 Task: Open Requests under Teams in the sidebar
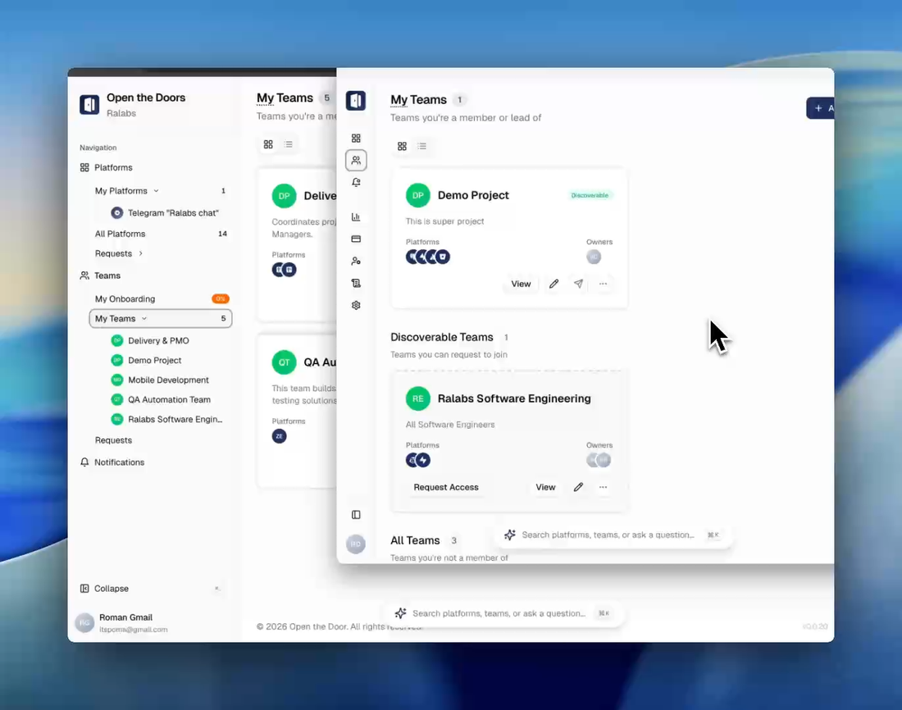coord(113,440)
